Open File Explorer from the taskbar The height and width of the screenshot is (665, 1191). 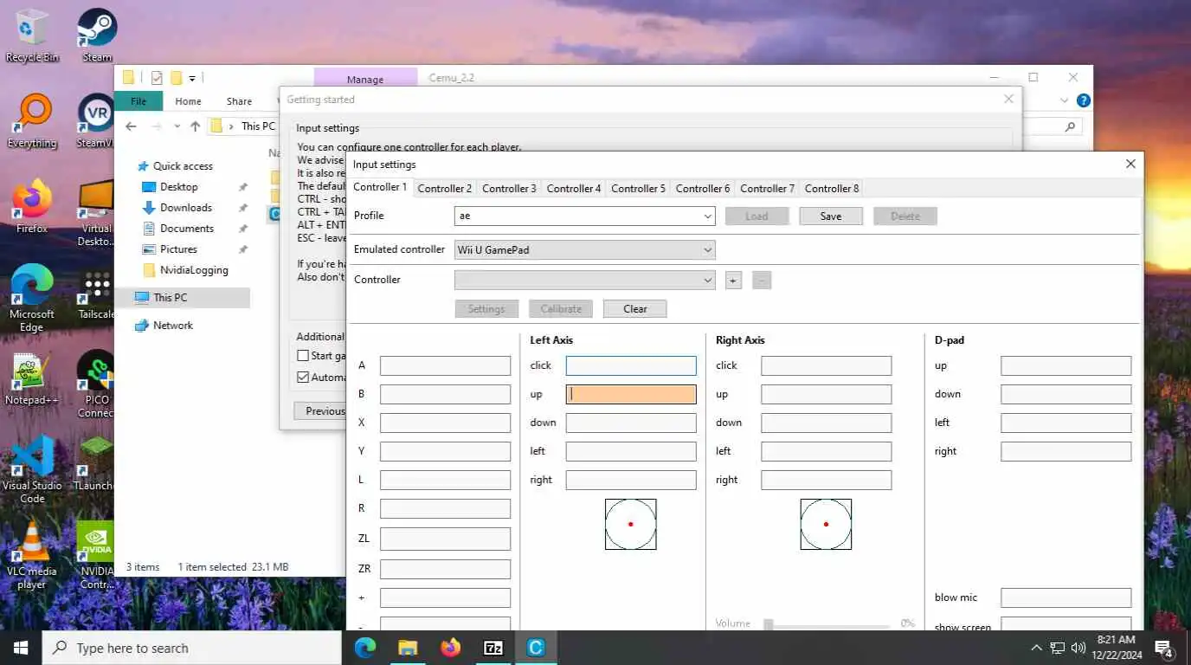[408, 648]
